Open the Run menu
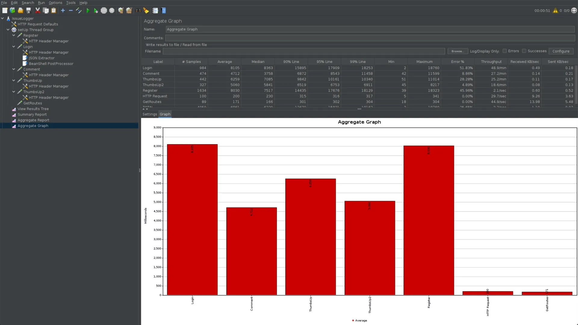Screen dimensions: 578x325 41,3
